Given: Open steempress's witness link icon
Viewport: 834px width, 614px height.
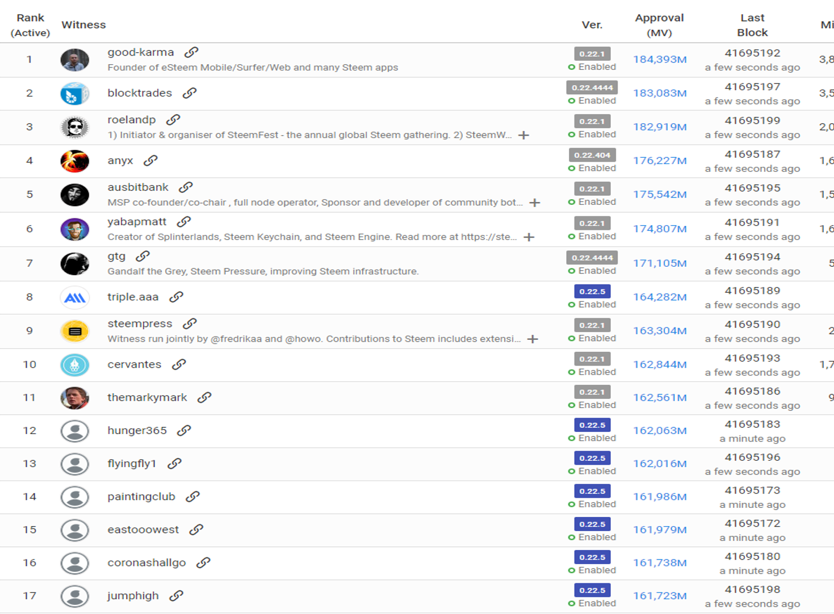Looking at the screenshot, I should click(190, 323).
